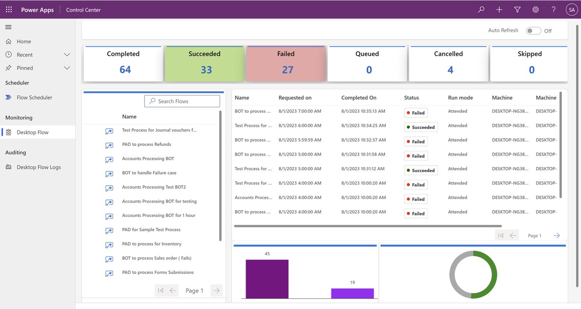Click the Queued 0 card

coord(367,64)
